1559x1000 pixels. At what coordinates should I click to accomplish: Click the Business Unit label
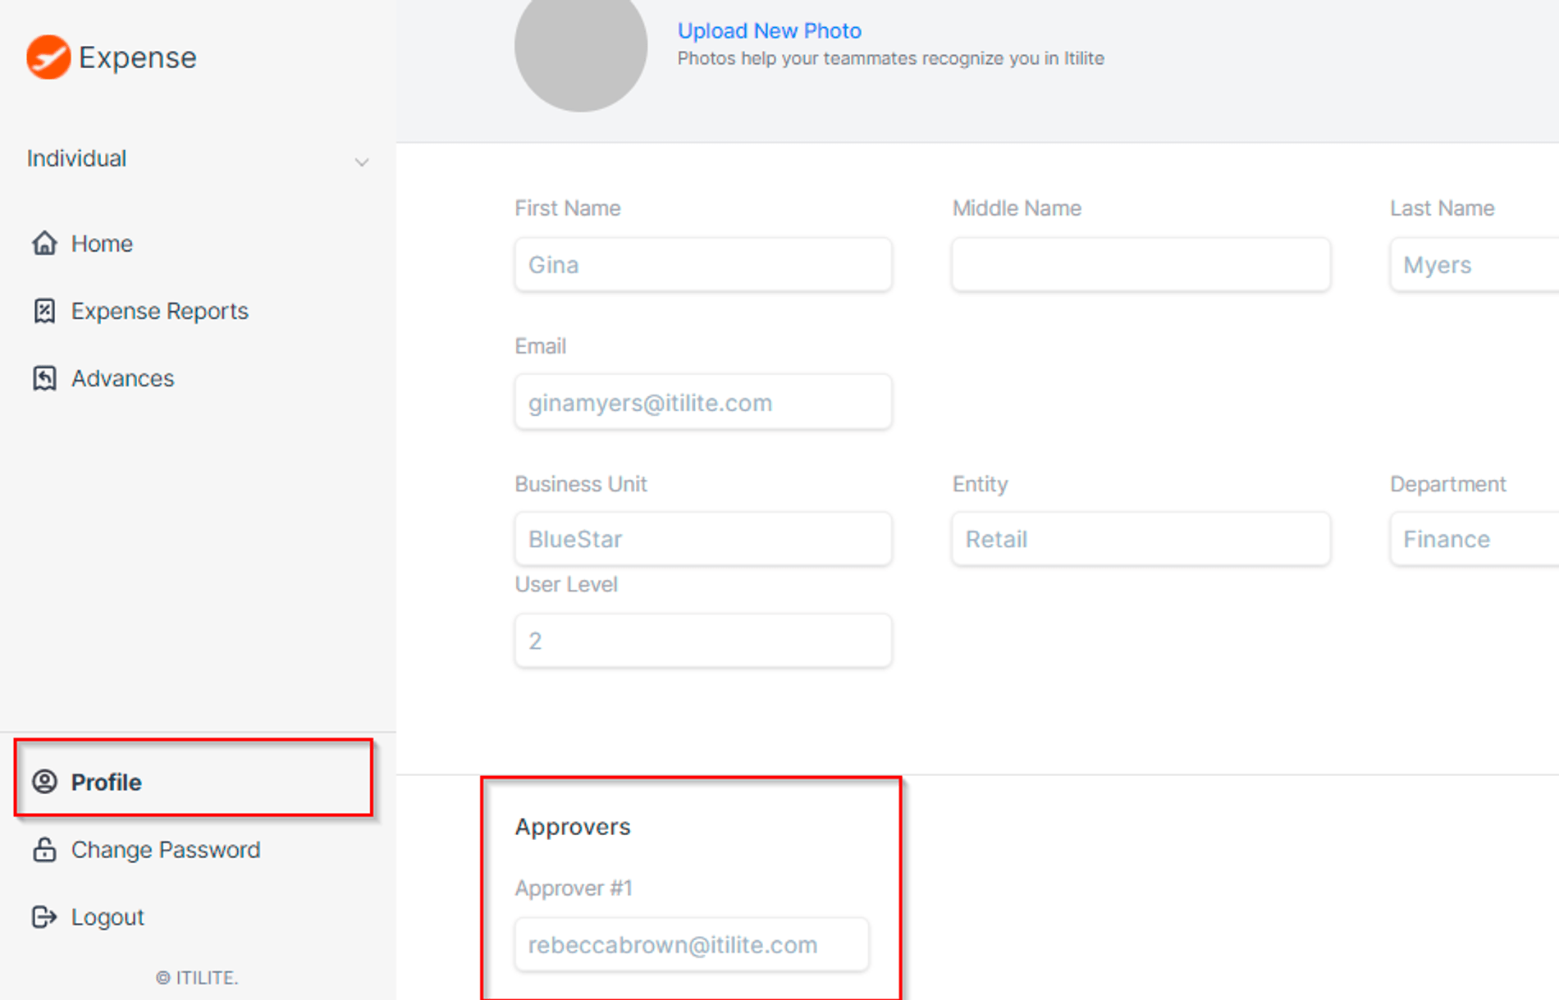click(x=581, y=484)
